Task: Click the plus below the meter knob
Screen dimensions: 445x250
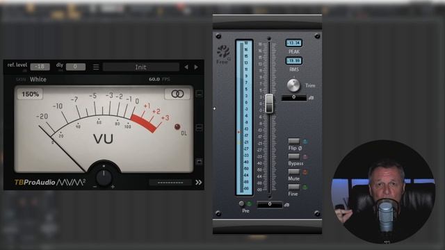Action: tap(113, 187)
